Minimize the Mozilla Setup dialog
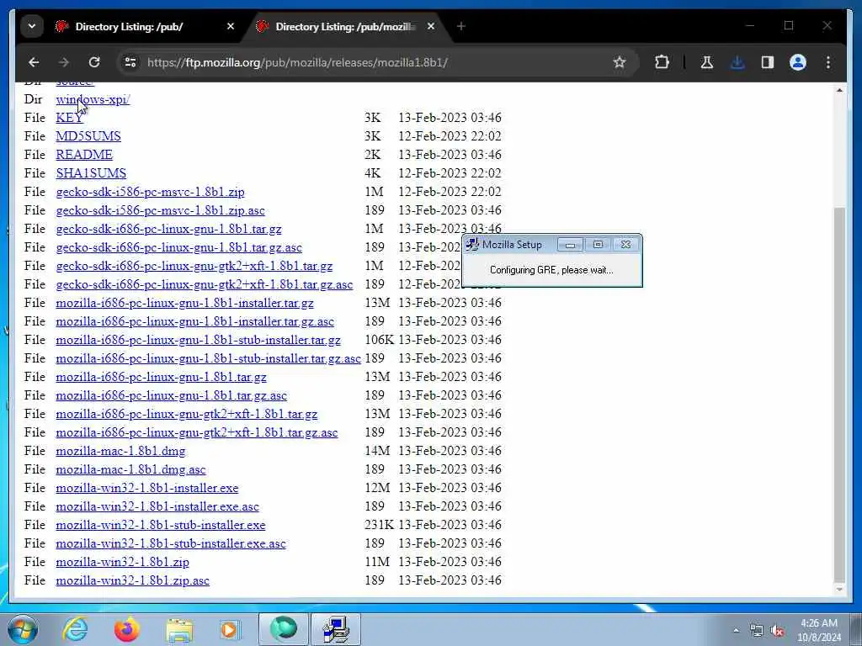 point(570,245)
